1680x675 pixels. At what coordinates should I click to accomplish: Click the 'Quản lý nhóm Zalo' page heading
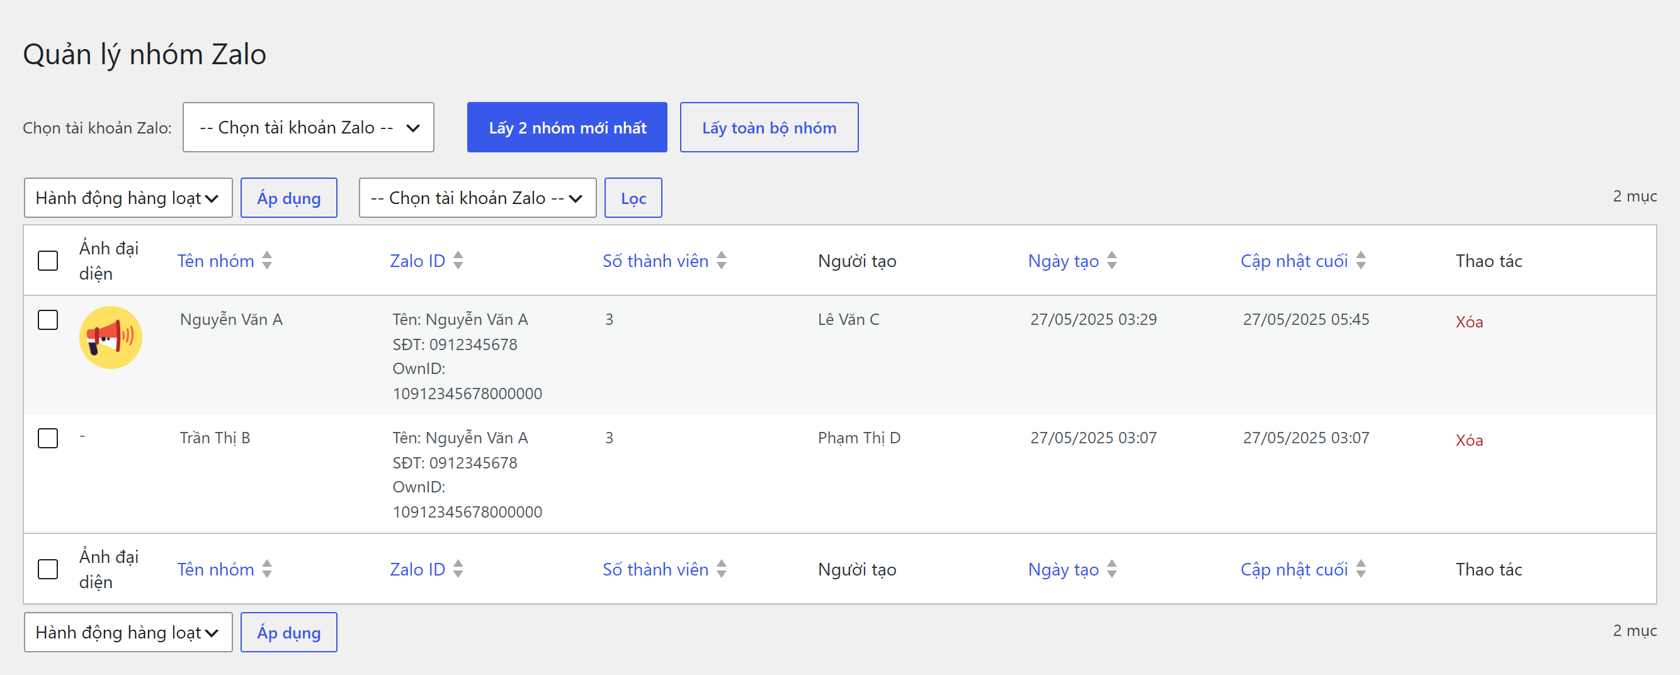click(x=144, y=54)
